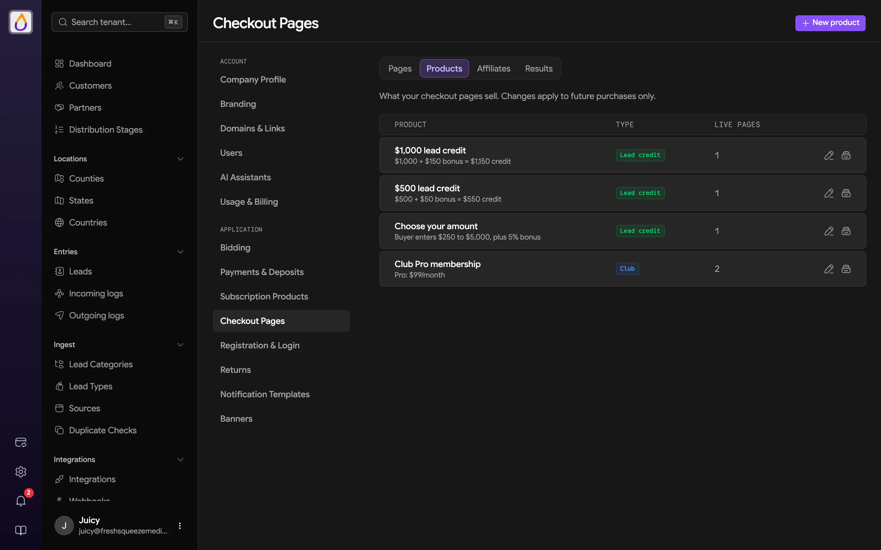The image size is (881, 550).
Task: Archive the $500 lead credit product
Action: pos(846,193)
